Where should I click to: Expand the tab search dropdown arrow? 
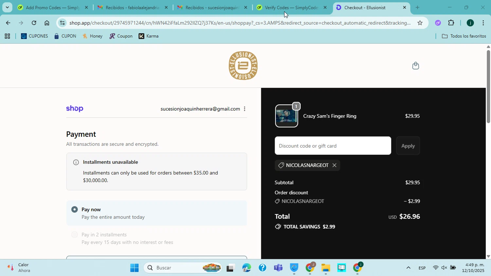point(7,7)
